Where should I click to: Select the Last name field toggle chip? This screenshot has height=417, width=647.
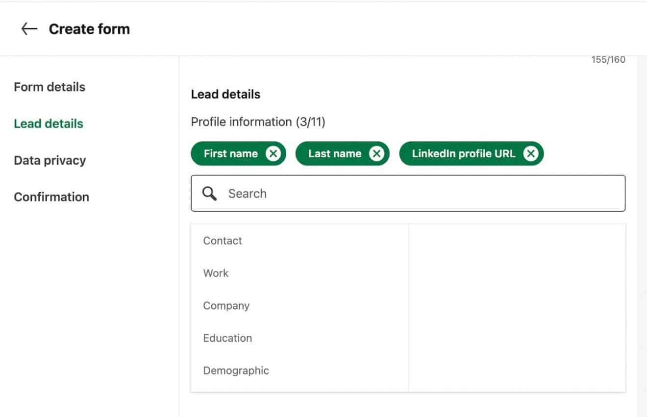point(335,153)
